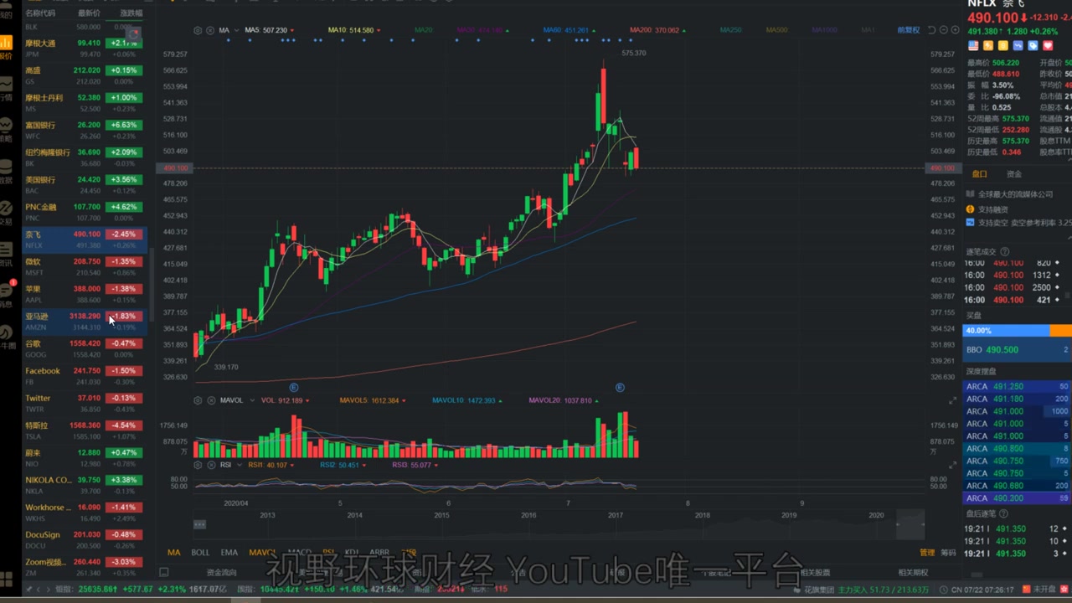Viewport: 1072px width, 603px height.
Task: Select the MAVOL indicator tab
Action: [x=262, y=553]
